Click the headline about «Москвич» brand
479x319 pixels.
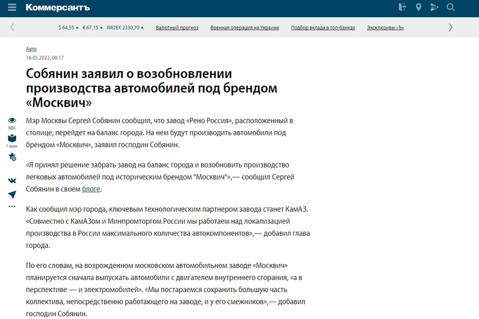coord(151,88)
